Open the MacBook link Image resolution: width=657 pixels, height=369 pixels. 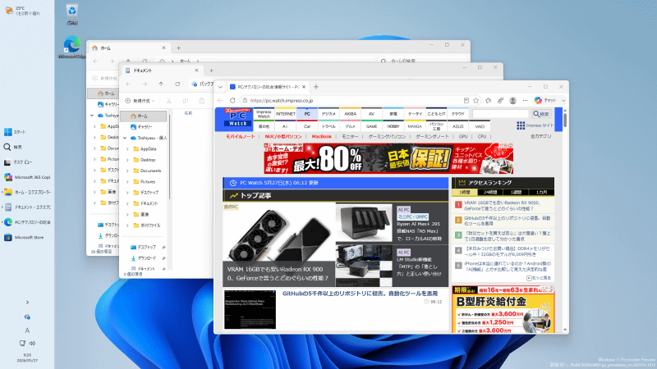pyautogui.click(x=321, y=136)
